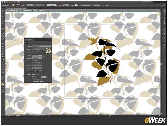Set overlap to Right in Front
This screenshot has width=168, height=126.
[x=35, y=71]
